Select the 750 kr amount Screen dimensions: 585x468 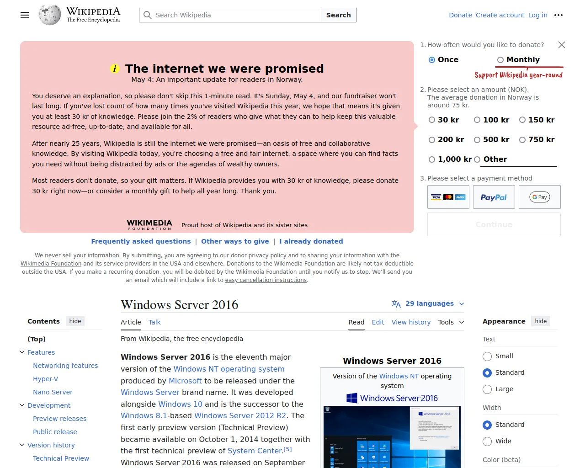coord(522,140)
